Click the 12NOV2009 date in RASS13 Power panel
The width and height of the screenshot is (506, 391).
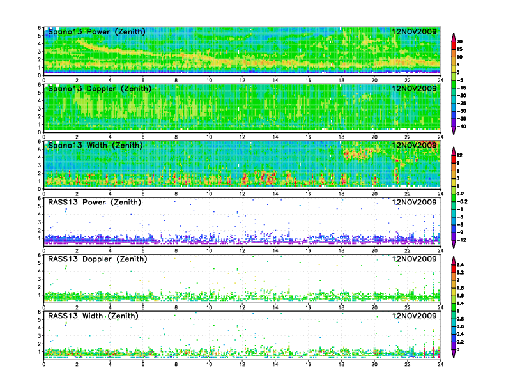(414, 203)
